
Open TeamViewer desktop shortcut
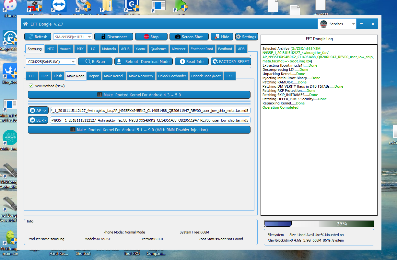(x=59, y=7)
